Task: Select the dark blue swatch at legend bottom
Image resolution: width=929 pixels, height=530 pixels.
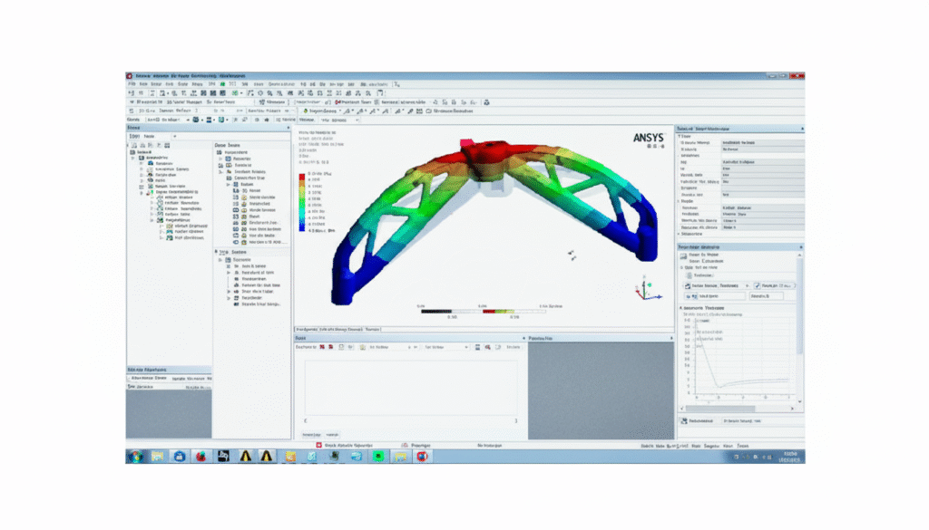Action: click(x=302, y=230)
